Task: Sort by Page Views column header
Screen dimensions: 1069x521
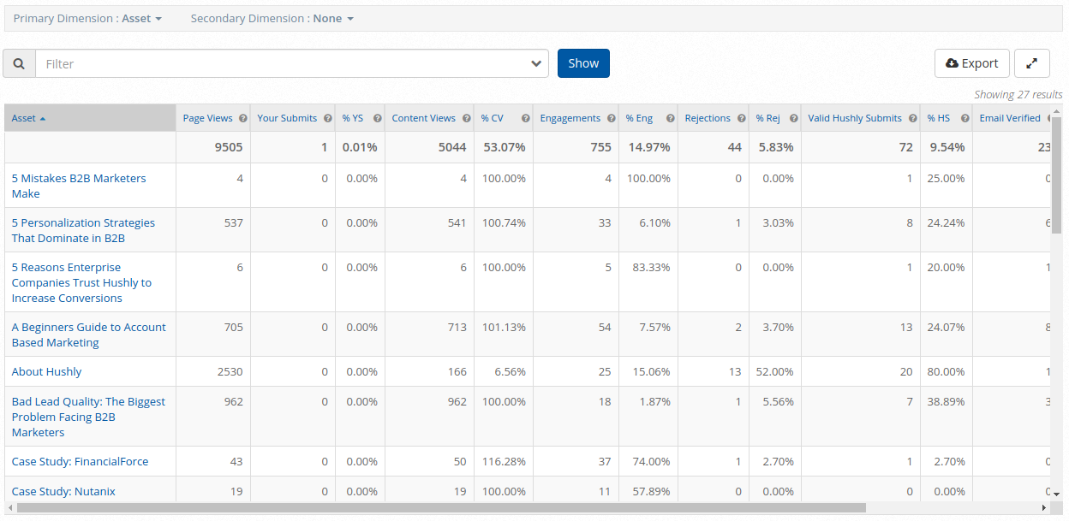Action: [x=207, y=118]
